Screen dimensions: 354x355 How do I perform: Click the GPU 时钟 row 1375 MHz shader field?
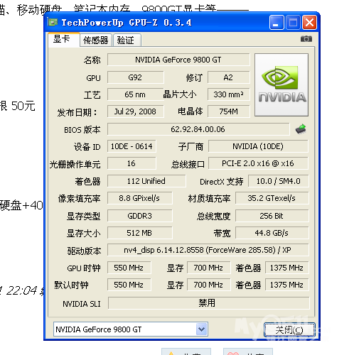pyautogui.click(x=287, y=268)
